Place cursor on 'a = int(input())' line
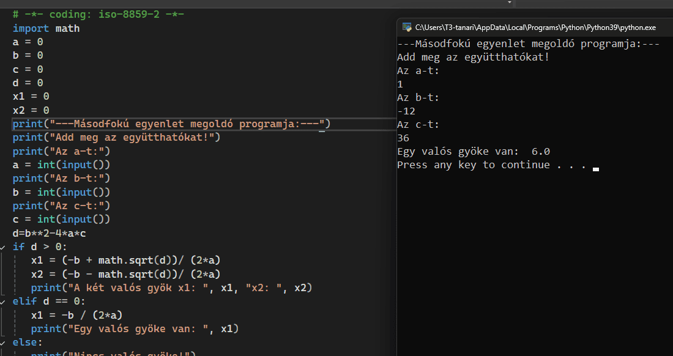 61,165
